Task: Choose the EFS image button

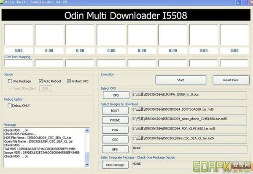Action: click(x=115, y=149)
